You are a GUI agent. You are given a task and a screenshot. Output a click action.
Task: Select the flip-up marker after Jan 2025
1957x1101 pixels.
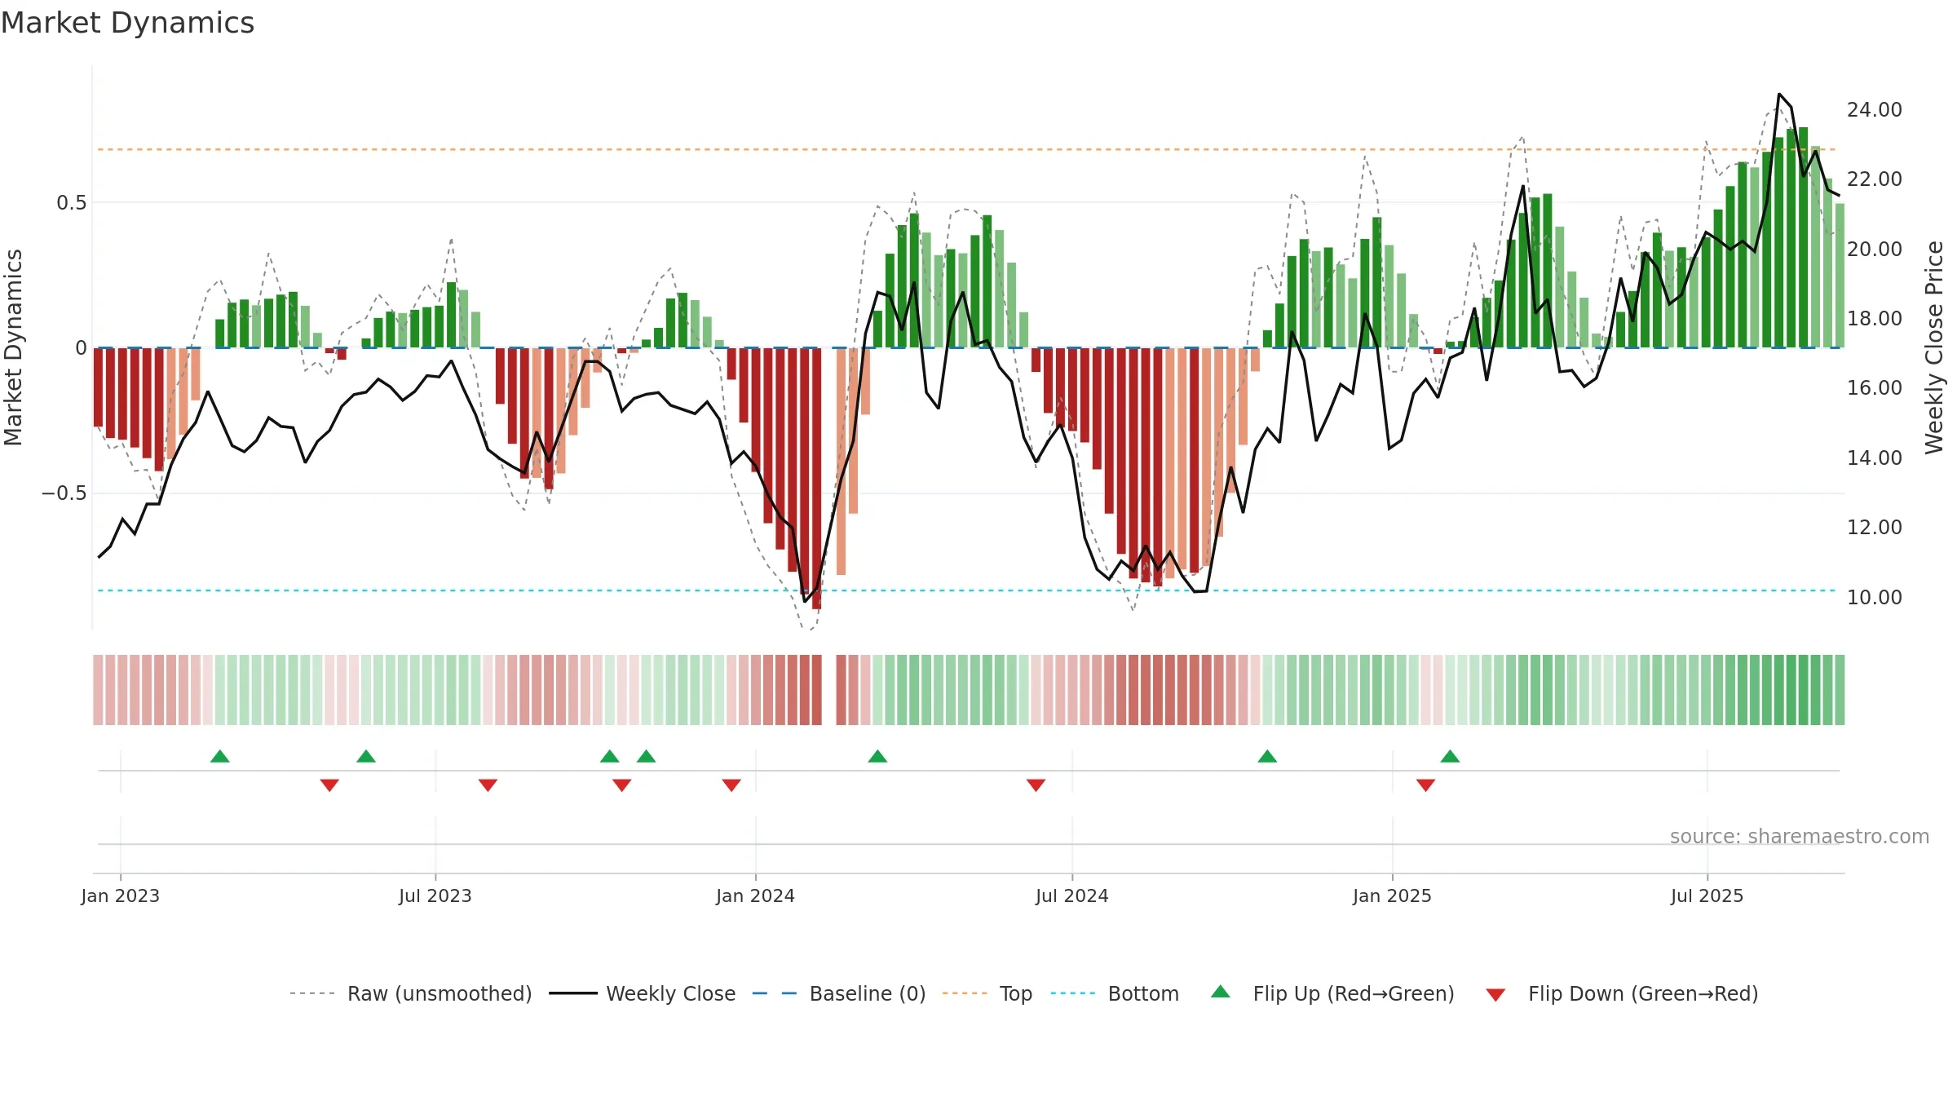click(1450, 756)
